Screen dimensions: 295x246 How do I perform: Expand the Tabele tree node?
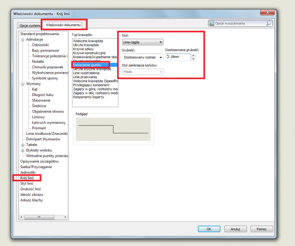[23, 145]
